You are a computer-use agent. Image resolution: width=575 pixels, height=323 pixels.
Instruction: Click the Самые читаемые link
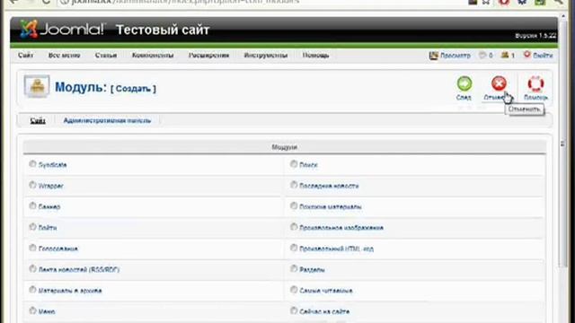tap(326, 291)
